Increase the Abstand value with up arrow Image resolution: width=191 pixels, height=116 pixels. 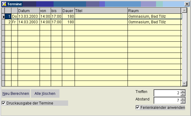(183, 99)
